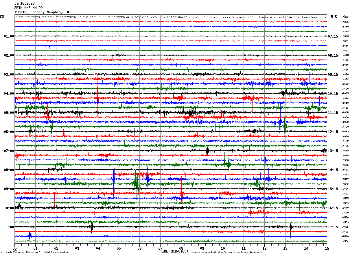Viewport: 350px width, 256px height.
Task: Click the 10 minute tick label on bottom axis
Action: coord(223,248)
